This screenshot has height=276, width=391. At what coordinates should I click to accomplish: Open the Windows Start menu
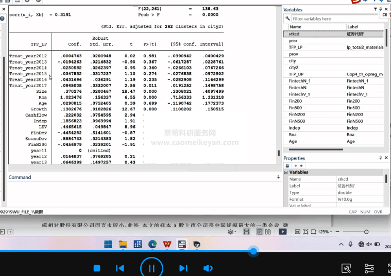[108, 244]
